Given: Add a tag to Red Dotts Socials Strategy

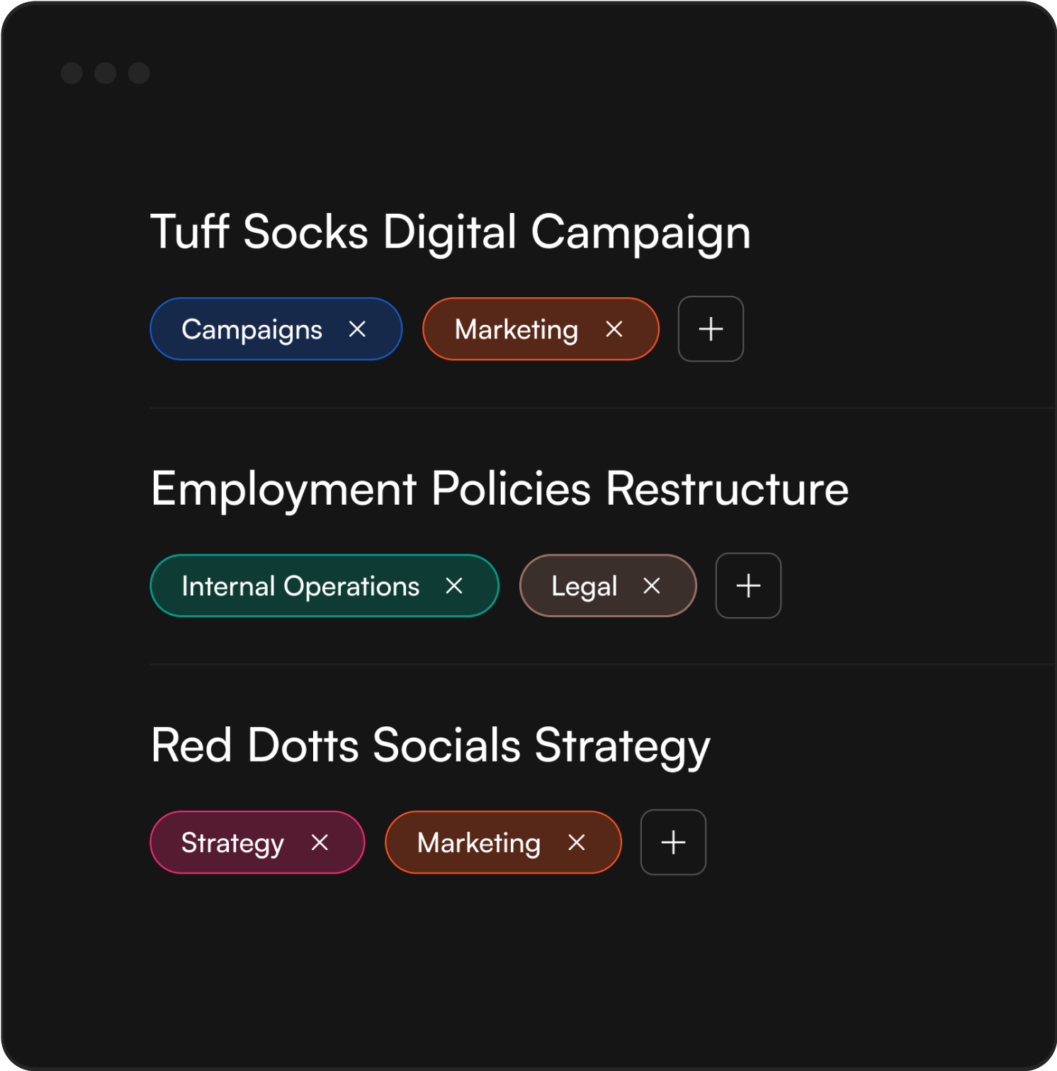Looking at the screenshot, I should 673,842.
